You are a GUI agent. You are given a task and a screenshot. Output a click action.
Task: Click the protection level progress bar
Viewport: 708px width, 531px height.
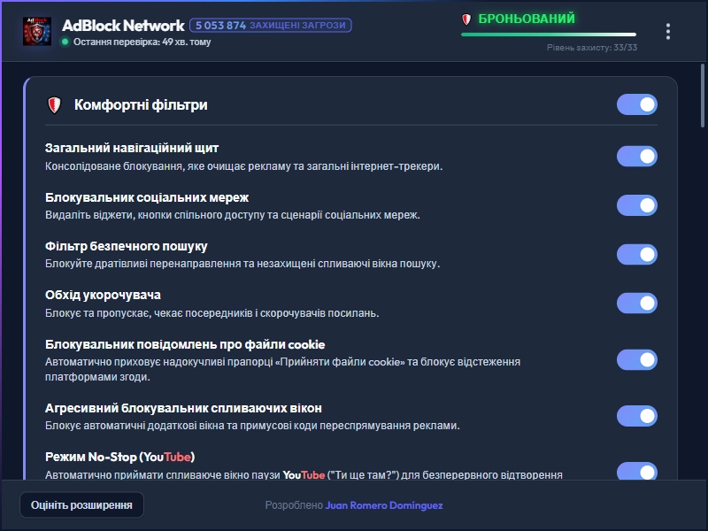549,35
